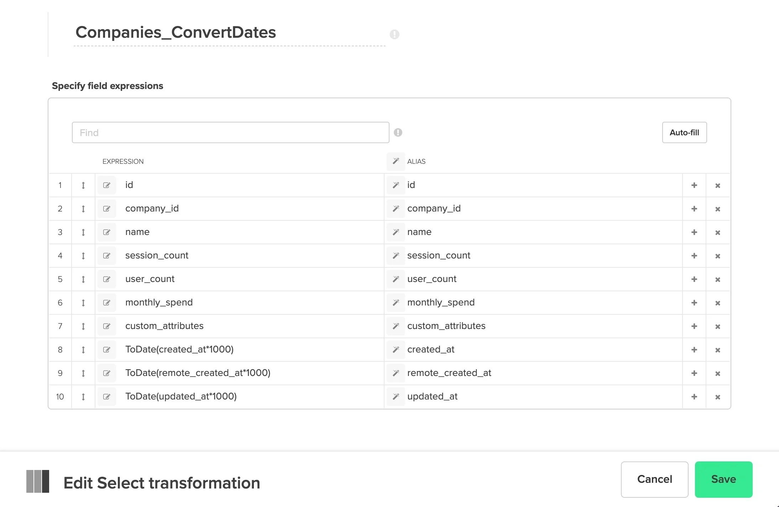Edit the alias of the created_at row

[396, 349]
